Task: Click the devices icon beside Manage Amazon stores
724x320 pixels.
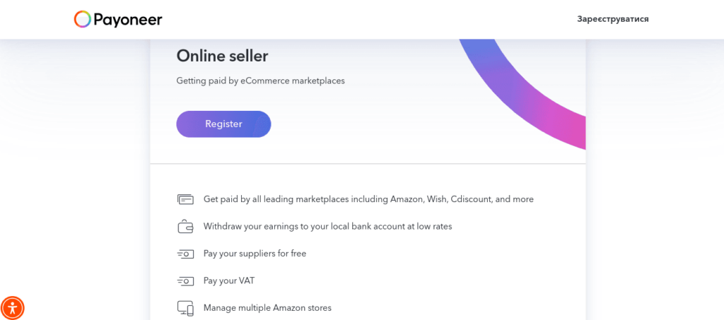Action: coord(185,307)
